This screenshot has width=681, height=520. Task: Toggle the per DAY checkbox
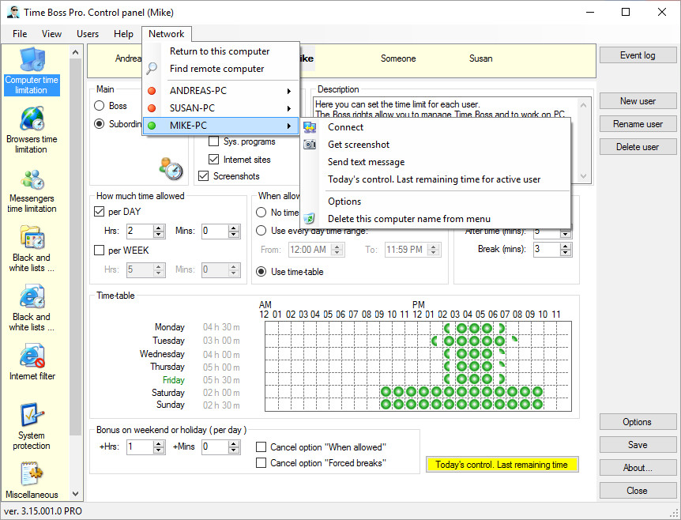click(x=99, y=212)
